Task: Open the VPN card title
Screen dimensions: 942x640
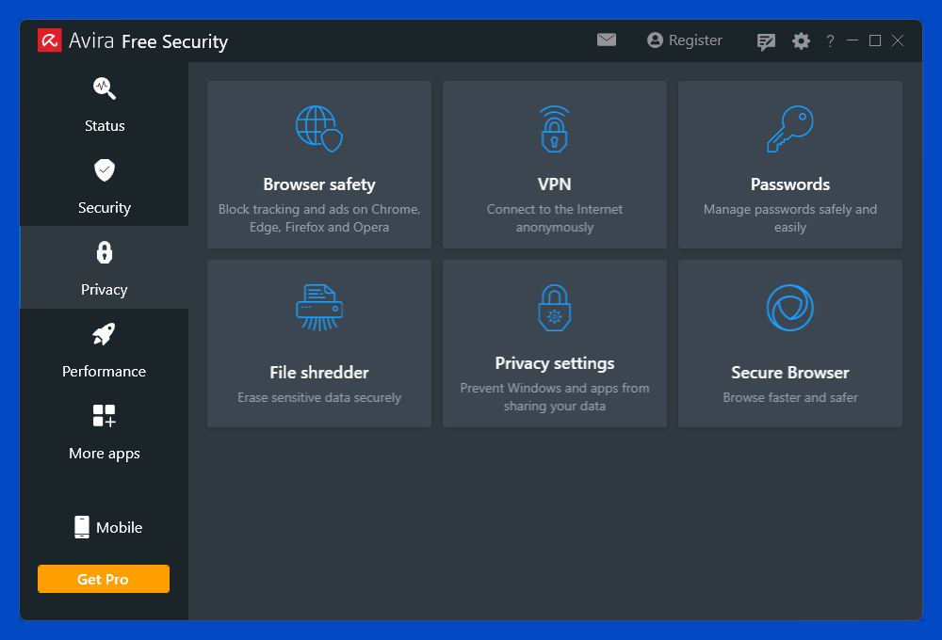Action: (555, 184)
